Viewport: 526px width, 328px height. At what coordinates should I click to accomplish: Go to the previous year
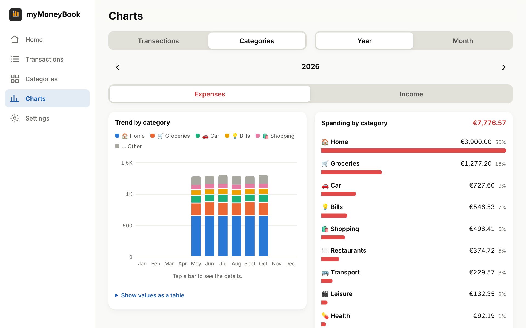click(x=118, y=67)
